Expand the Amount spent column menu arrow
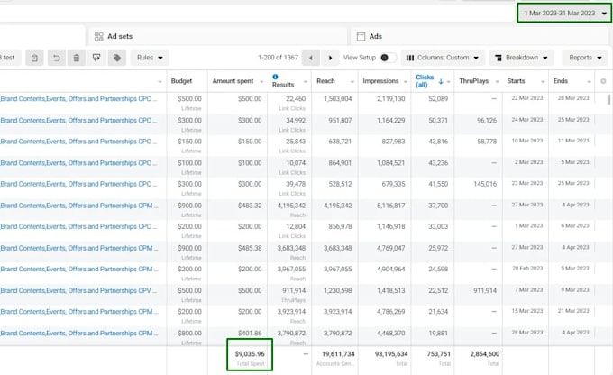The width and height of the screenshot is (613, 375). (x=261, y=81)
